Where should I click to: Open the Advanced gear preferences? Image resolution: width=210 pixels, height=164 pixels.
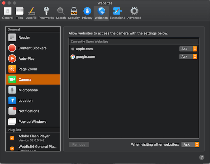(x=134, y=13)
